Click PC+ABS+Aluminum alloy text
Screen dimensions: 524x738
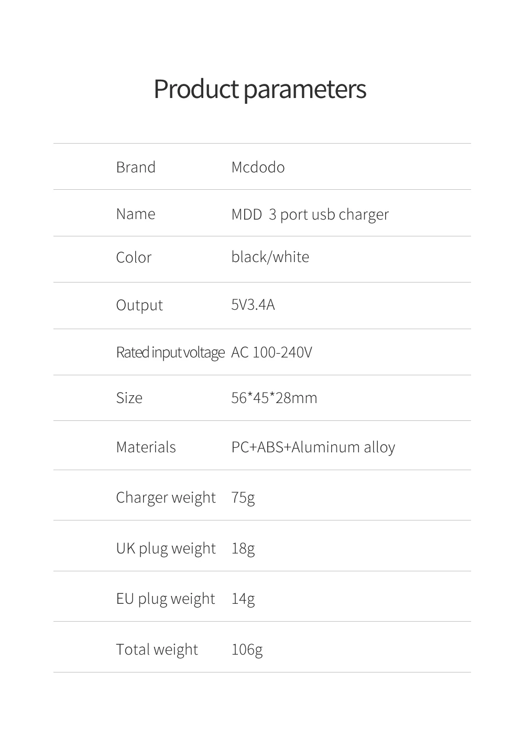(x=313, y=447)
